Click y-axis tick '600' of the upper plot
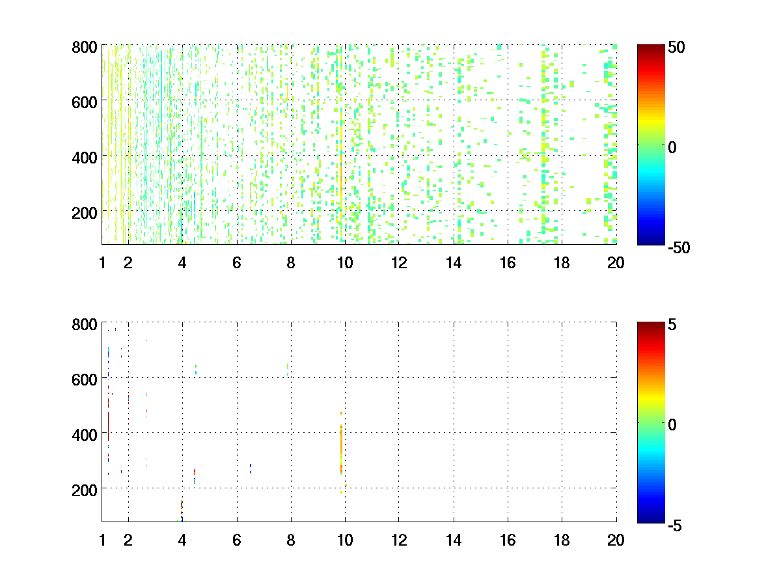The height and width of the screenshot is (586, 781). pos(85,102)
